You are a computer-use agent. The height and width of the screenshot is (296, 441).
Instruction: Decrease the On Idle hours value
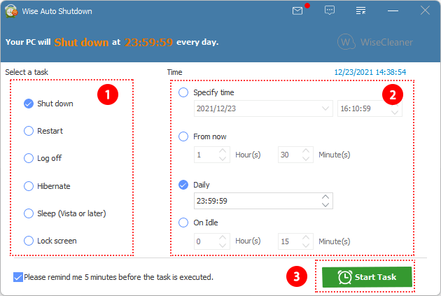coord(223,245)
